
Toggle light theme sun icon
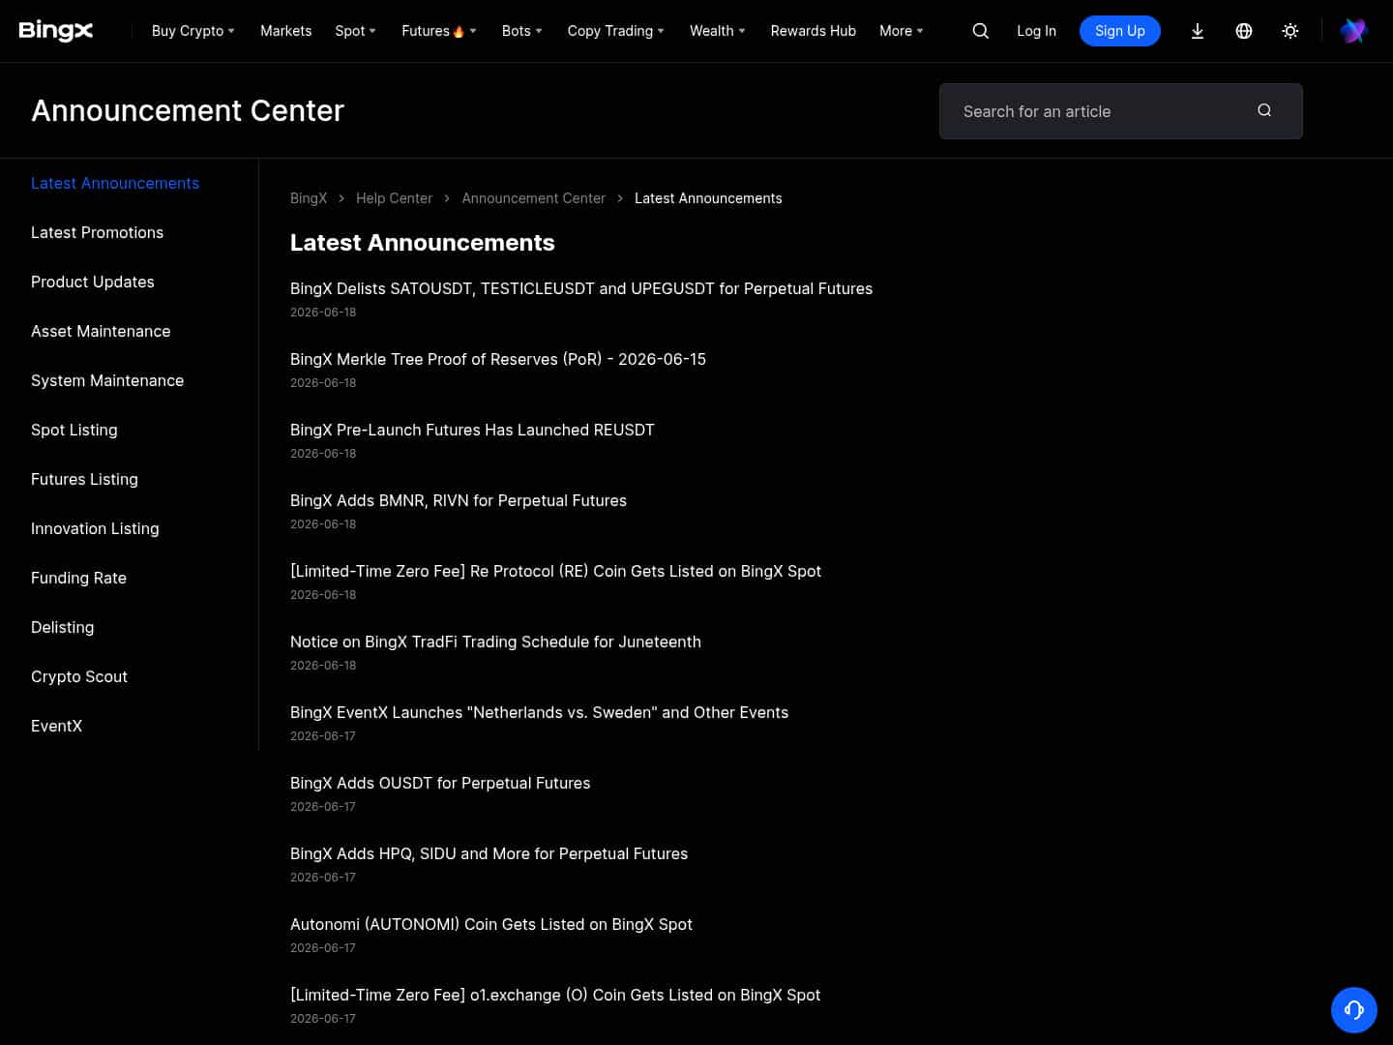point(1290,31)
